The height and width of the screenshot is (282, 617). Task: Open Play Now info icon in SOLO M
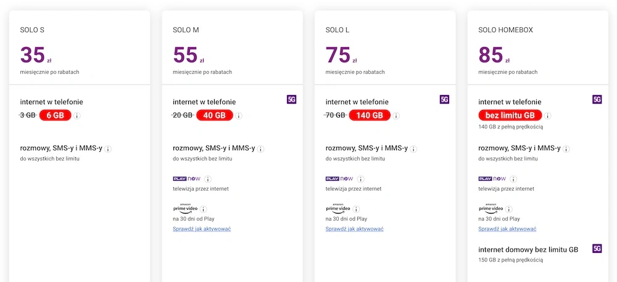pyautogui.click(x=208, y=179)
